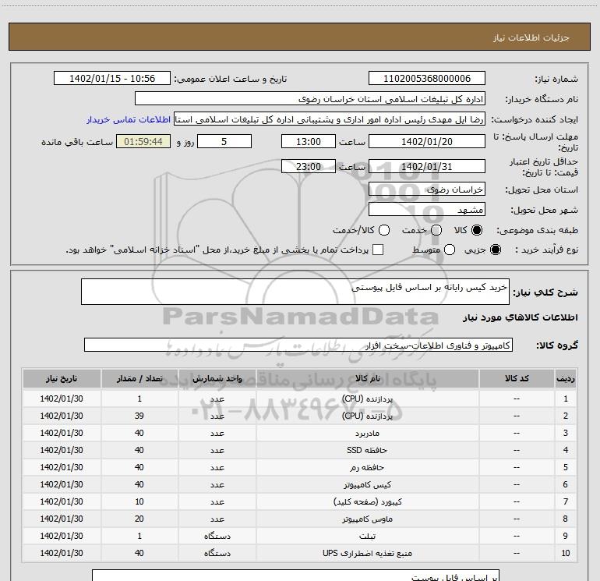Select the کالا/خدمت radio button
This screenshot has width=600, height=581.
click(x=384, y=230)
